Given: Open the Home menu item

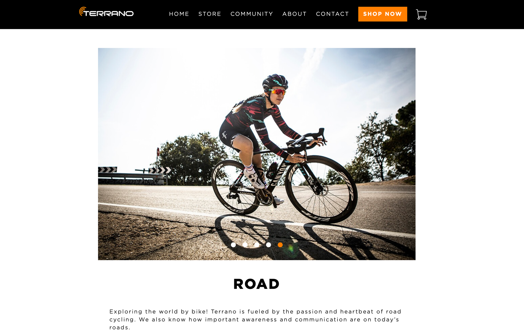Looking at the screenshot, I should point(179,14).
